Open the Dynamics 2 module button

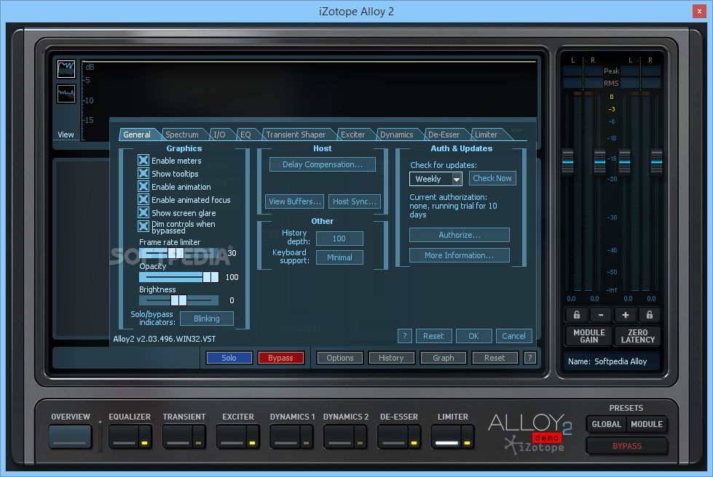339,436
